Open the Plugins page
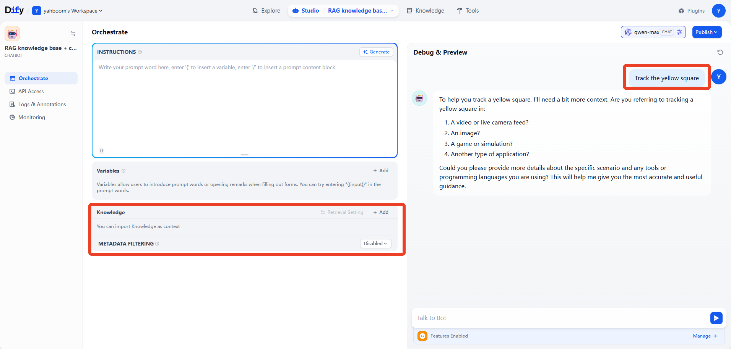731x349 pixels. tap(692, 11)
